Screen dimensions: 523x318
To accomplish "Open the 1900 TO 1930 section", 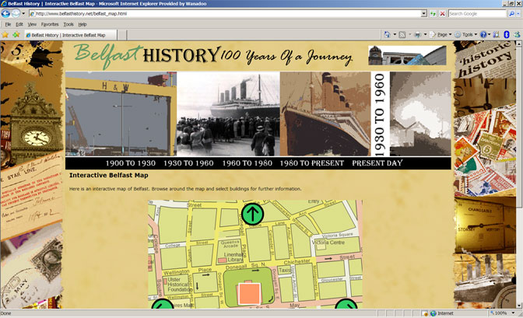I will tap(131, 163).
